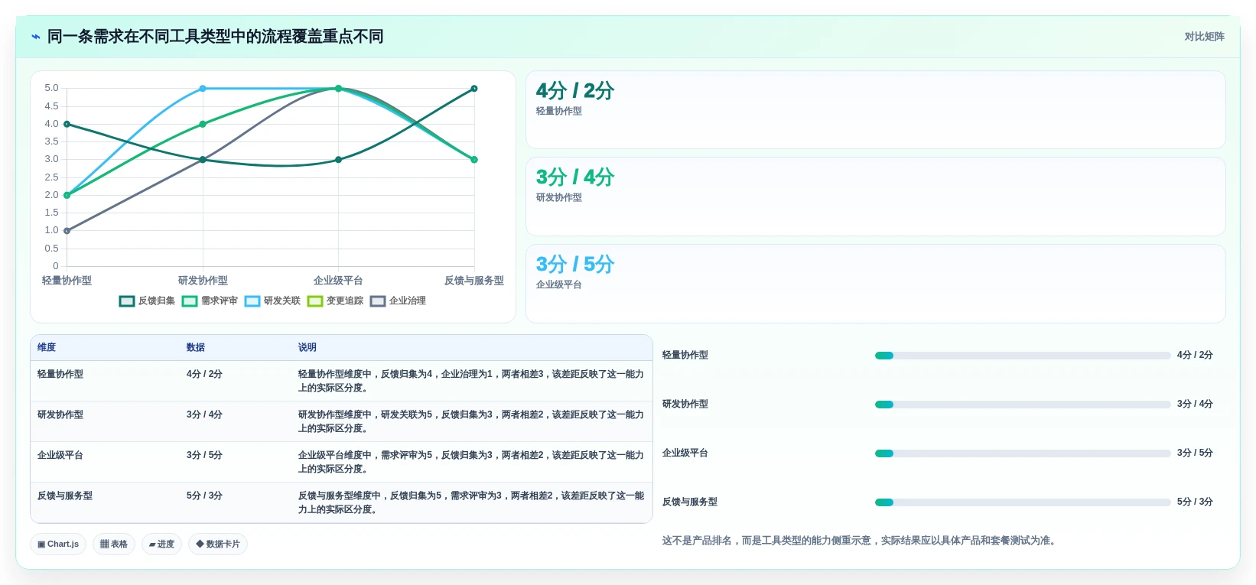Click the 进度 tag chip
1256x585 pixels.
click(x=161, y=544)
